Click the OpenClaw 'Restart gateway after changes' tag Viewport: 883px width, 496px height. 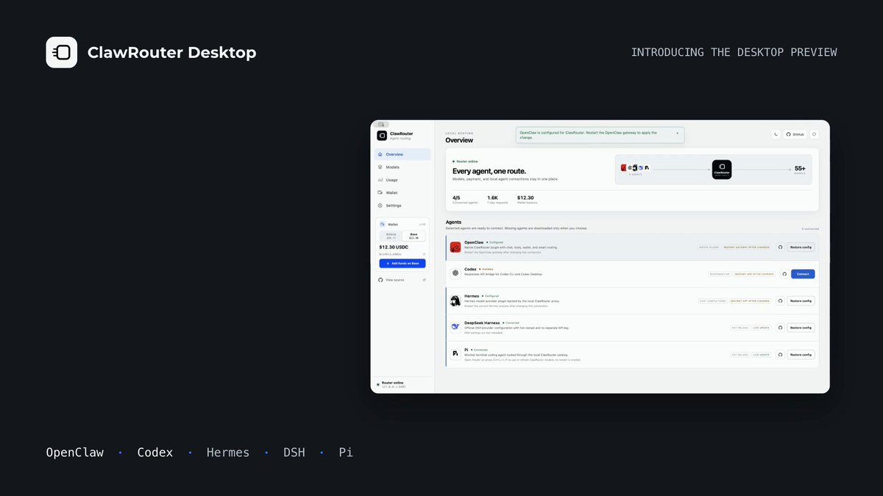(x=748, y=247)
